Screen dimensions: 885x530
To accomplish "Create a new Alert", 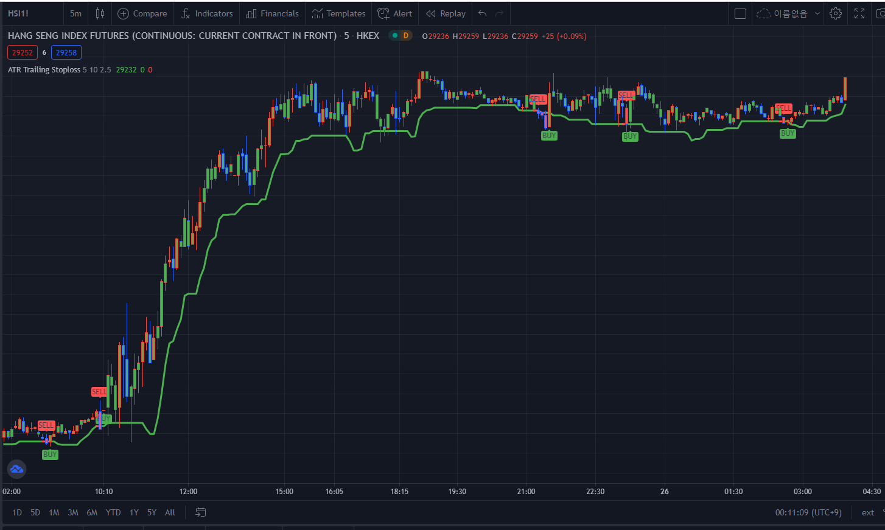I will click(394, 13).
